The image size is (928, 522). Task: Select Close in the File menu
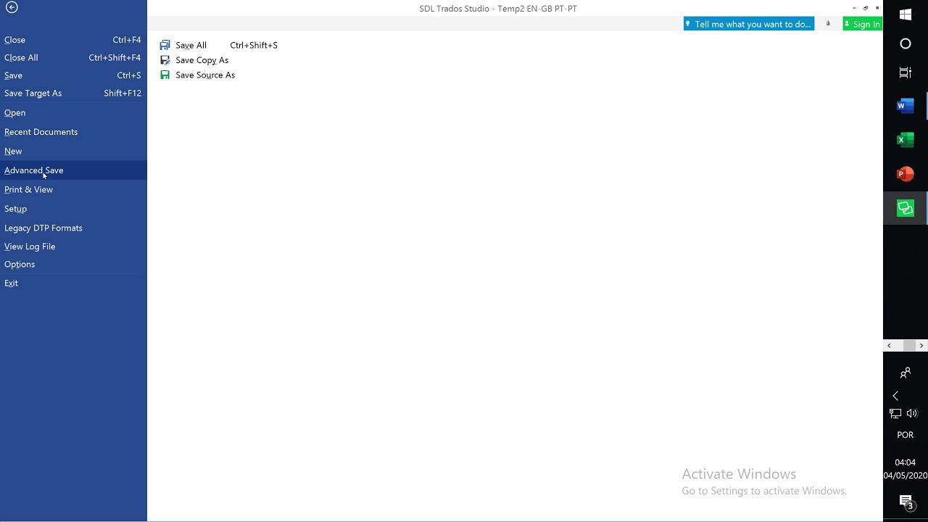tap(72, 40)
